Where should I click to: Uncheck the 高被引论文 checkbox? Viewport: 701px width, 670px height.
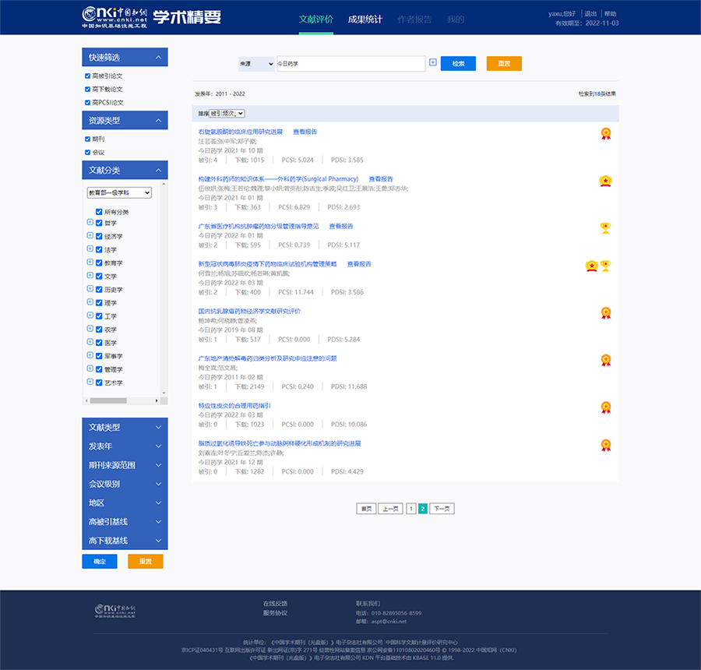(88, 76)
